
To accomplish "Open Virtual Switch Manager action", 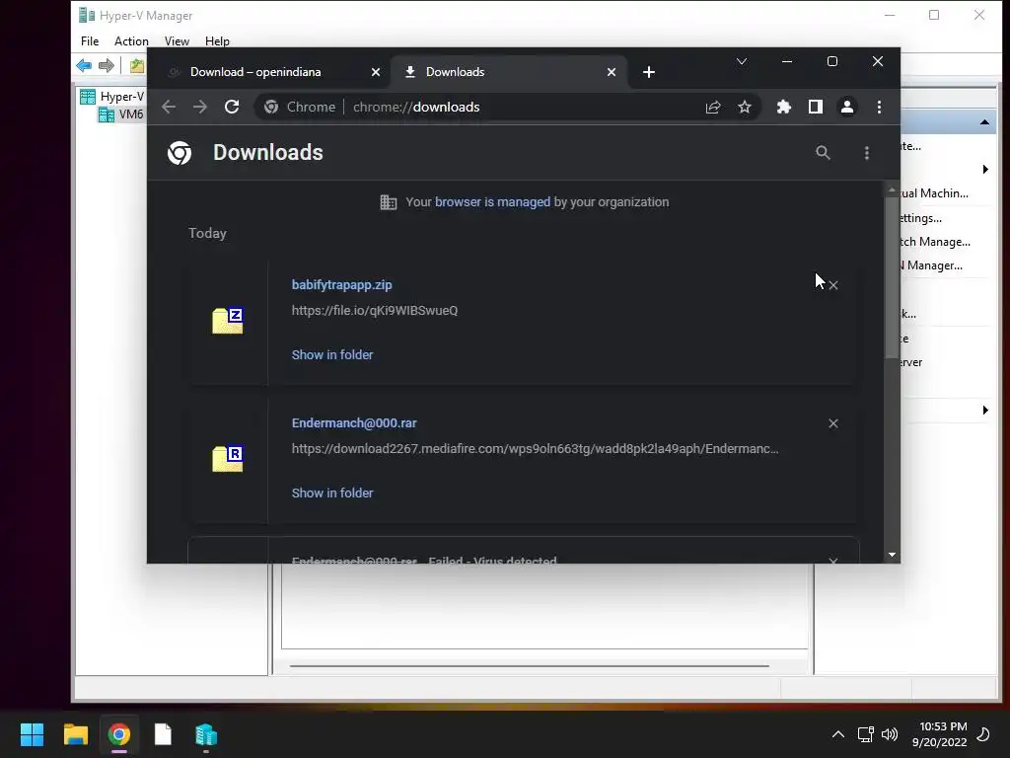I will (x=935, y=242).
